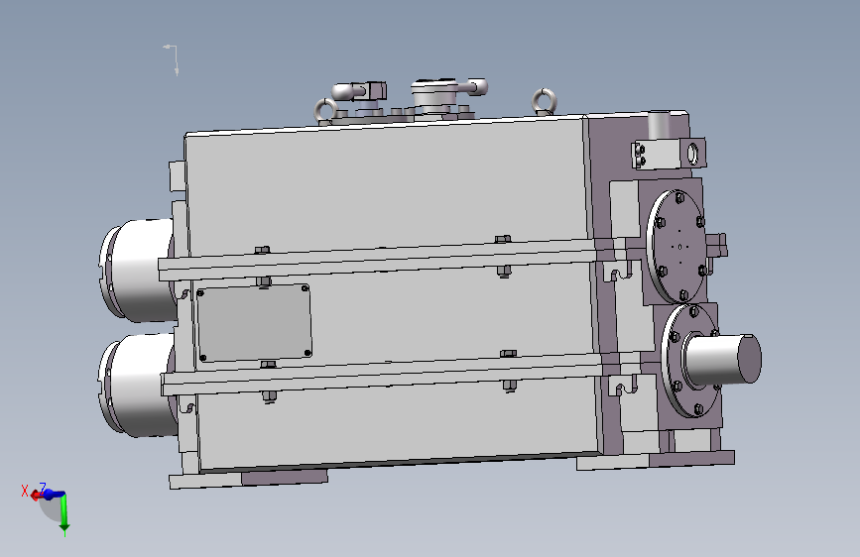Image resolution: width=860 pixels, height=557 pixels.
Task: Select the round breather cap on top of the housing
Action: click(x=434, y=94)
